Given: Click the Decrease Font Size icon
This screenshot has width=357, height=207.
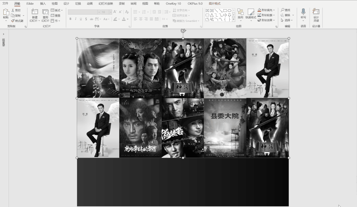Looking at the screenshot, I should click(x=120, y=12).
